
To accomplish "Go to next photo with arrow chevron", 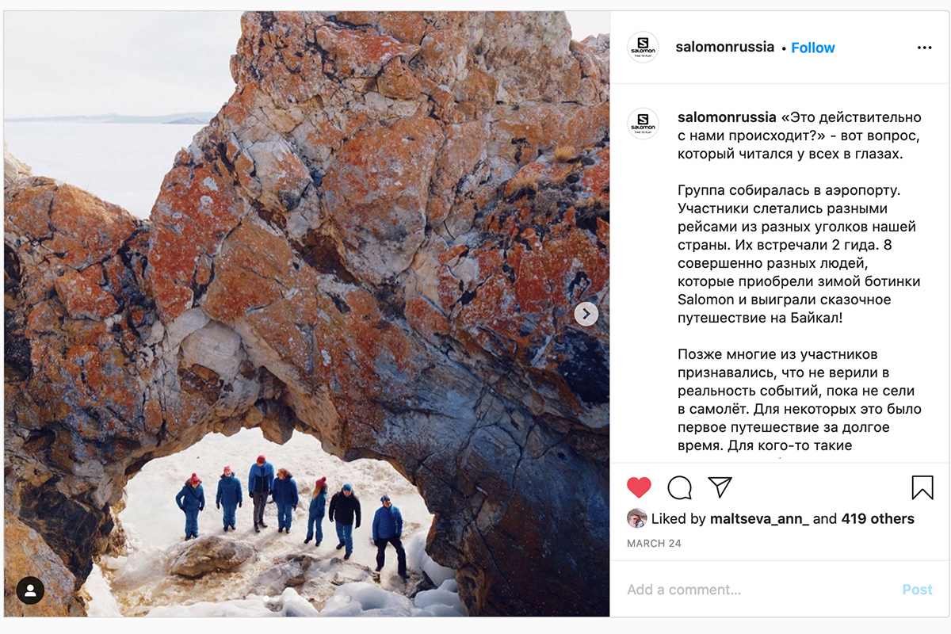I will [x=586, y=314].
